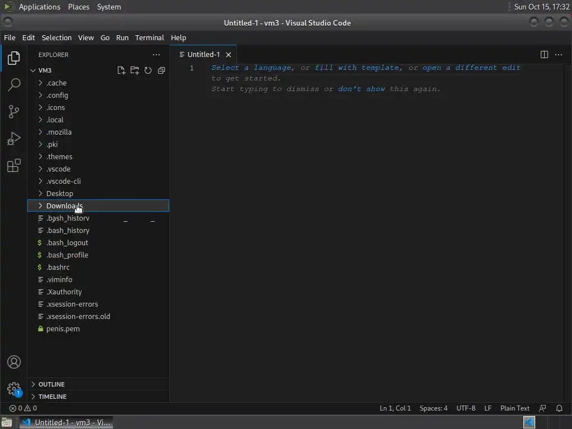Open the Accounts icon in activity bar
This screenshot has width=572, height=429.
[14, 362]
